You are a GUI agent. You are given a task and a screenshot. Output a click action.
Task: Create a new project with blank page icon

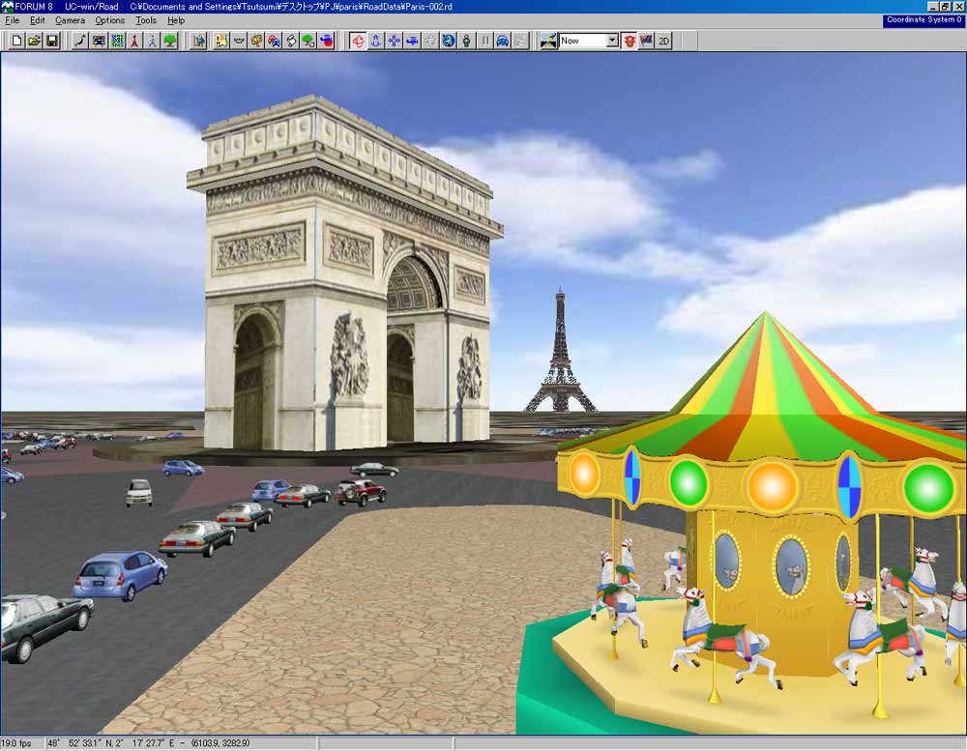point(17,41)
